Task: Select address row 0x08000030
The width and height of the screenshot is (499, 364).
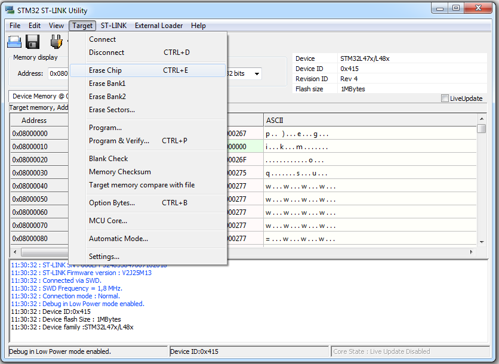Action: coord(39,173)
